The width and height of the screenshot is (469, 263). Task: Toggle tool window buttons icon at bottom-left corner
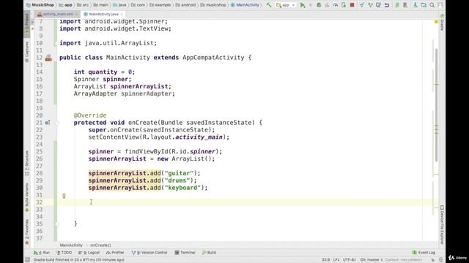coord(27,260)
